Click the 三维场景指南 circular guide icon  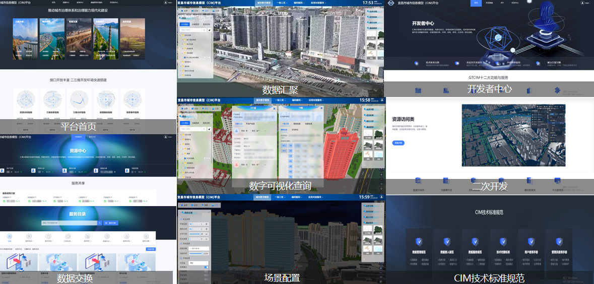pos(53,100)
